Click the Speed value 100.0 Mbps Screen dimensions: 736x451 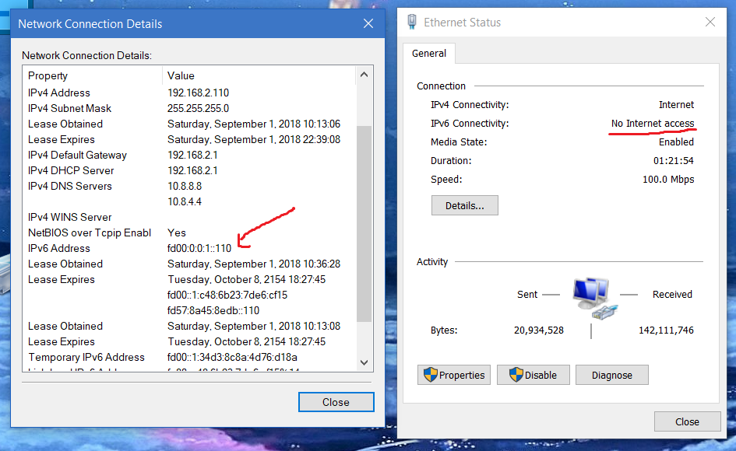[668, 180]
